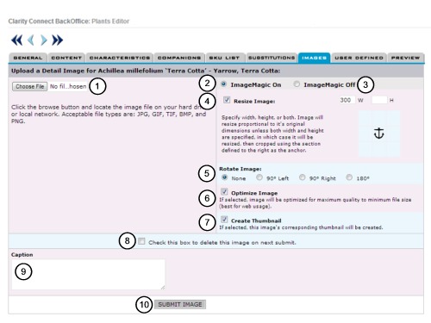The width and height of the screenshot is (431, 323).
Task: Go to next record arrow
Action: click(x=43, y=40)
